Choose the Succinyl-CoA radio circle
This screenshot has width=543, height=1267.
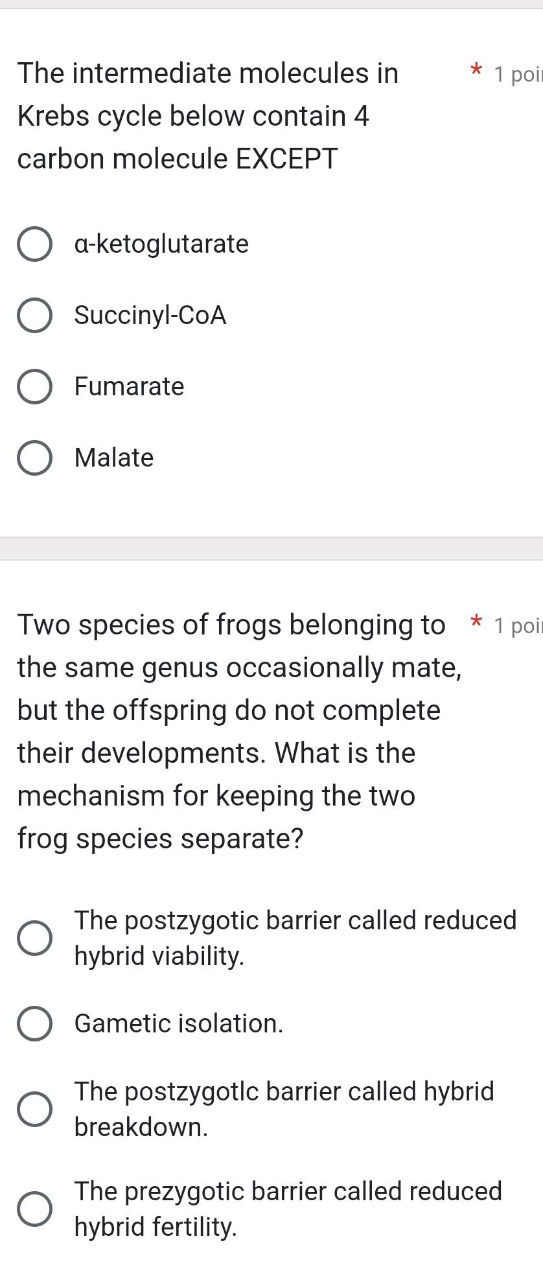tap(34, 316)
